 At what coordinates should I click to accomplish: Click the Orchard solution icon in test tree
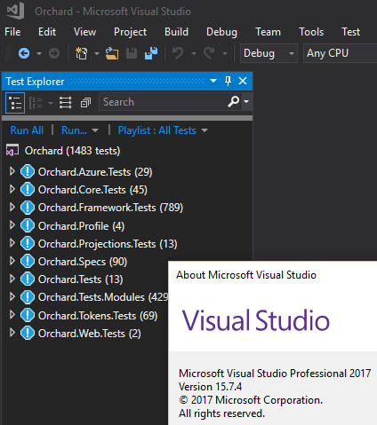pos(12,150)
